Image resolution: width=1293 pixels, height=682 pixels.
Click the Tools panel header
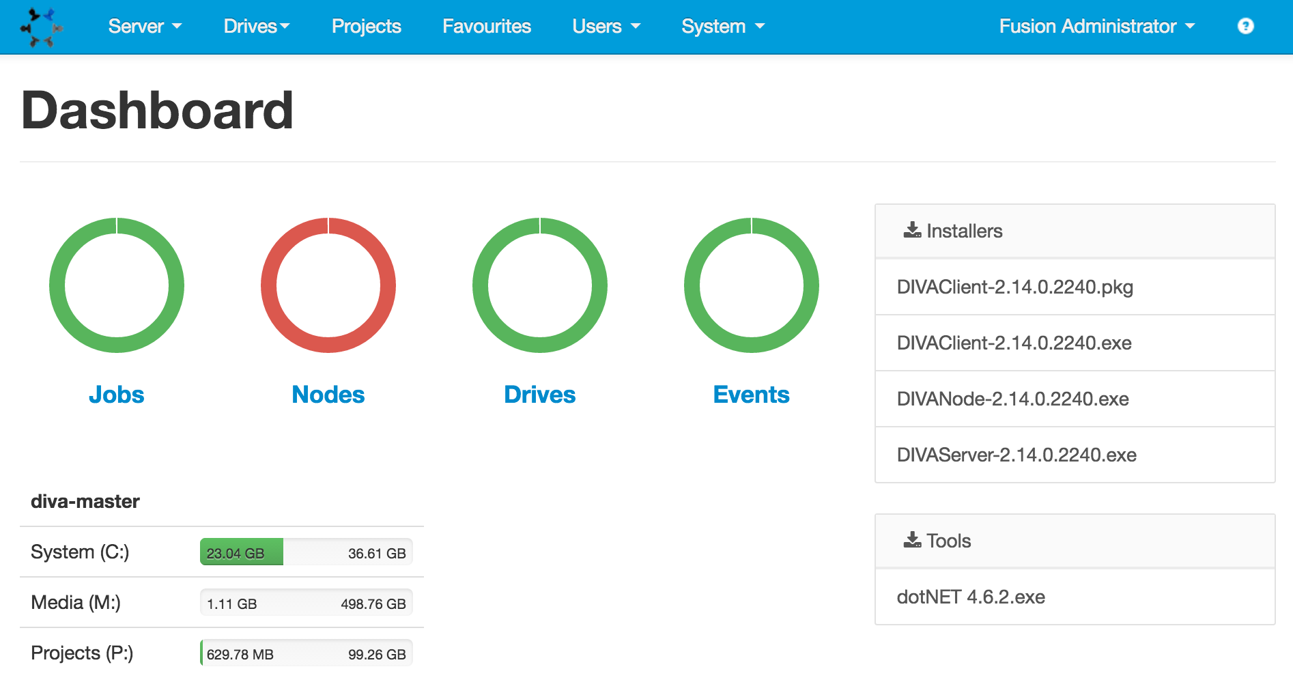pyautogui.click(x=1075, y=541)
